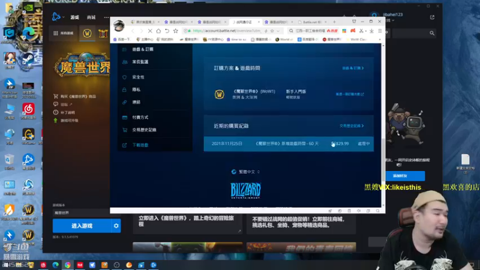Open the 'WoW Clas..' bookmark
The image size is (480, 270).
click(x=356, y=40)
